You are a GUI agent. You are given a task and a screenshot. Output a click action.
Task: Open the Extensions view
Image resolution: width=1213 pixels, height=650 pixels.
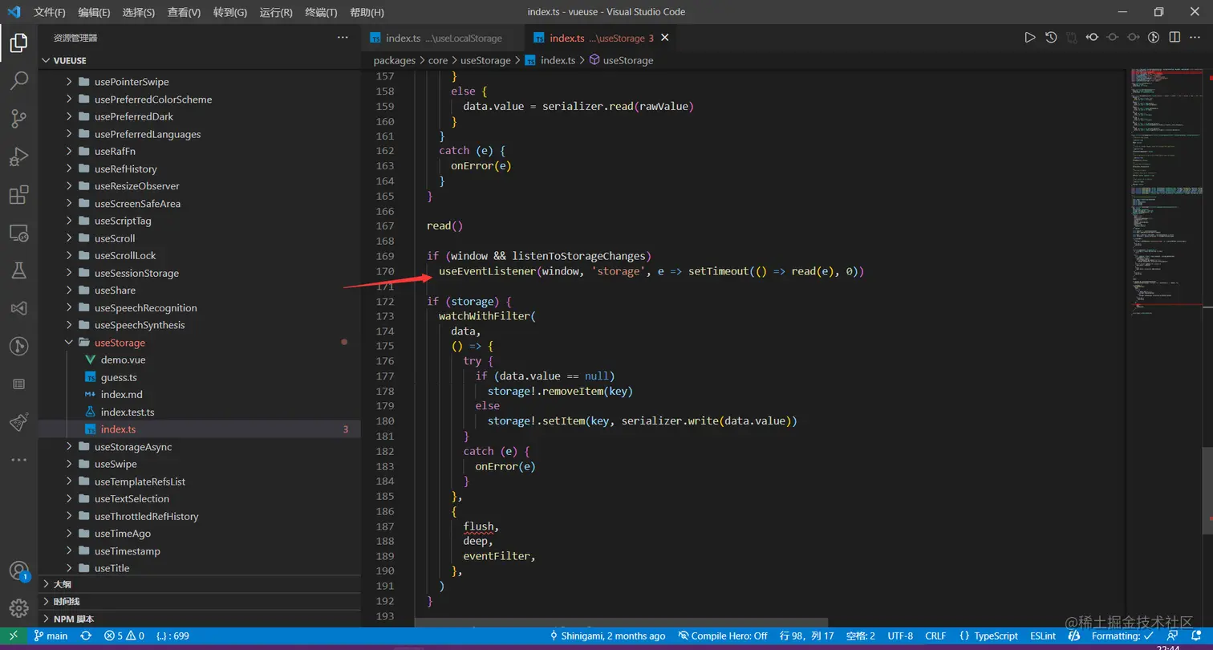[x=18, y=195]
